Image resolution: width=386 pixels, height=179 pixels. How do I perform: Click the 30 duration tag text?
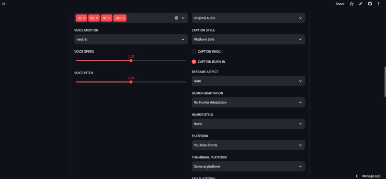[x=79, y=18]
